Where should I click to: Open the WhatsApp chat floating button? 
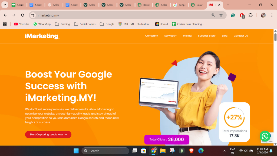point(265,136)
